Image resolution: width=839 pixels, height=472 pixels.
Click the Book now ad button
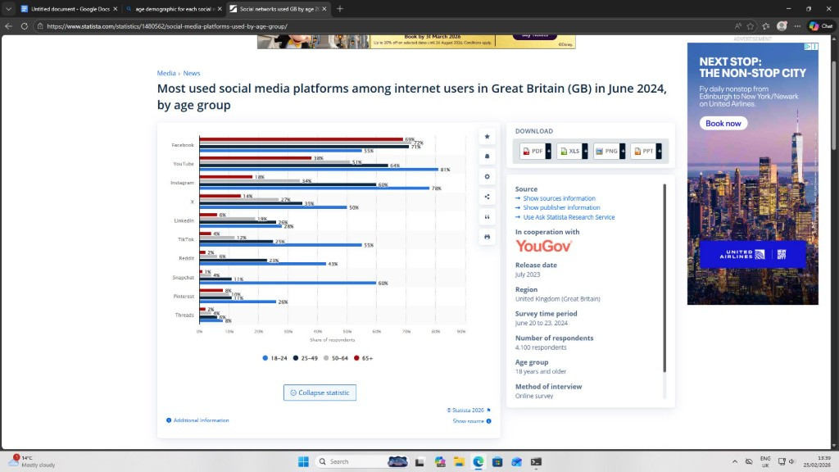[723, 124]
